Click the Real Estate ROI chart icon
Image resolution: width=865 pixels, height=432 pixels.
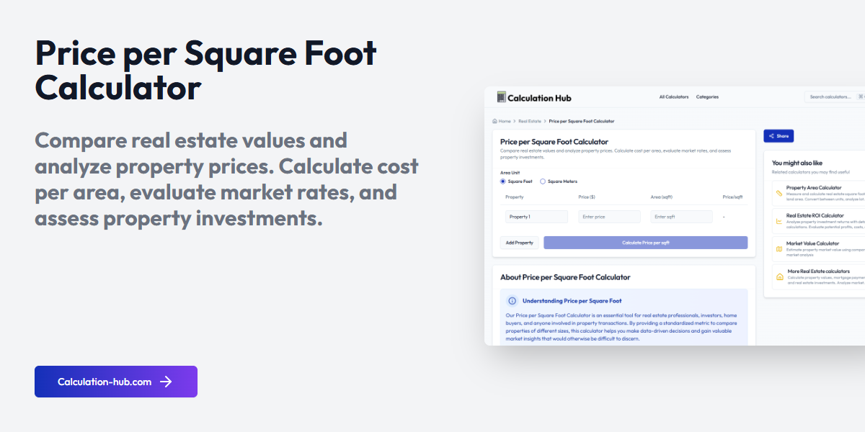(778, 221)
